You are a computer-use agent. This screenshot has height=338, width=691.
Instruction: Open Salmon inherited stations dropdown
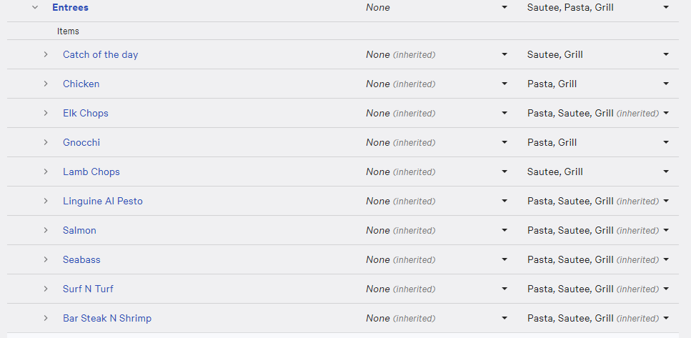[x=597, y=230]
